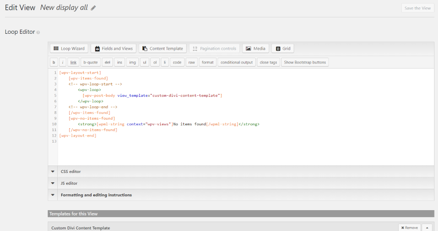438x231 pixels.
Task: Insert link tag from quicktags bar
Action: coord(73,63)
